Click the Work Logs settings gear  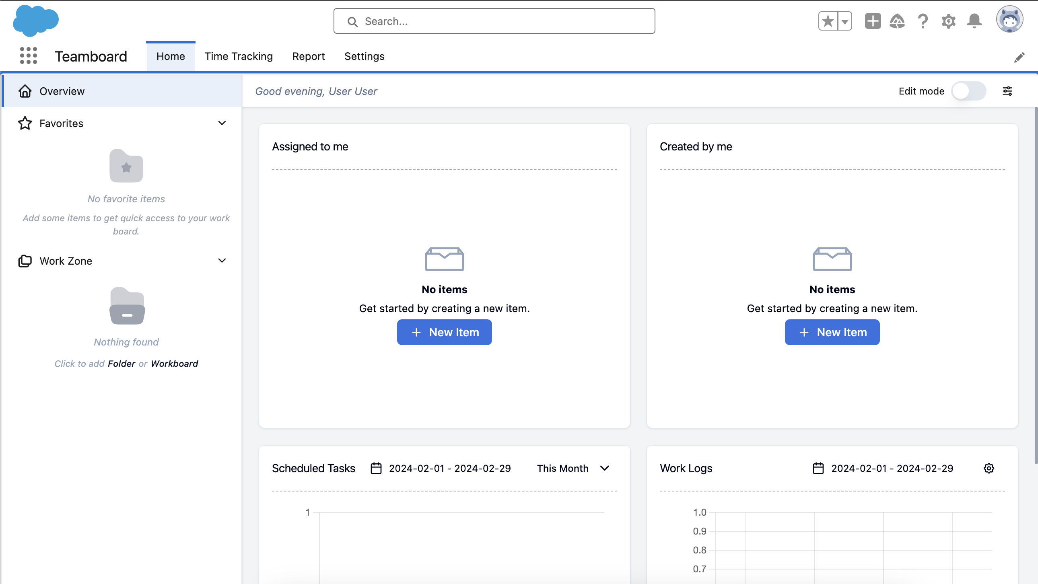point(989,468)
